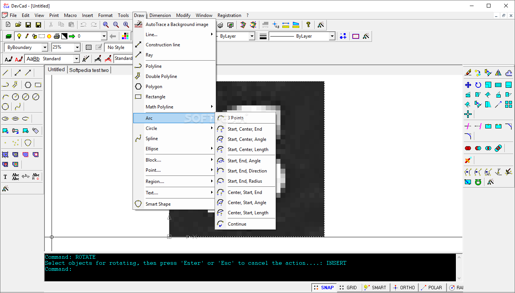Toggle ORTHO mode in status bar

pos(404,287)
